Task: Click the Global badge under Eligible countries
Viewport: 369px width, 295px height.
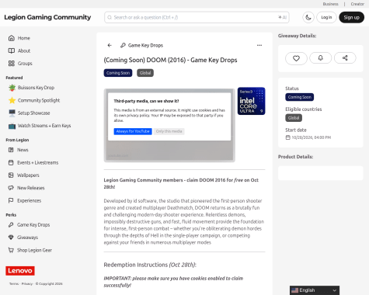Action: pos(294,118)
